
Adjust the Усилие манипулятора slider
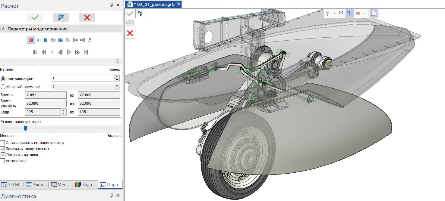[26, 128]
